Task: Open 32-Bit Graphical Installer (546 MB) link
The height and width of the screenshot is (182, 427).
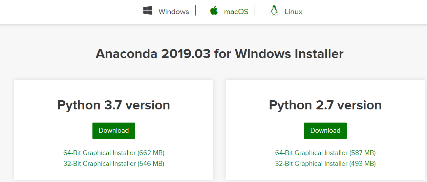Action: click(x=114, y=164)
